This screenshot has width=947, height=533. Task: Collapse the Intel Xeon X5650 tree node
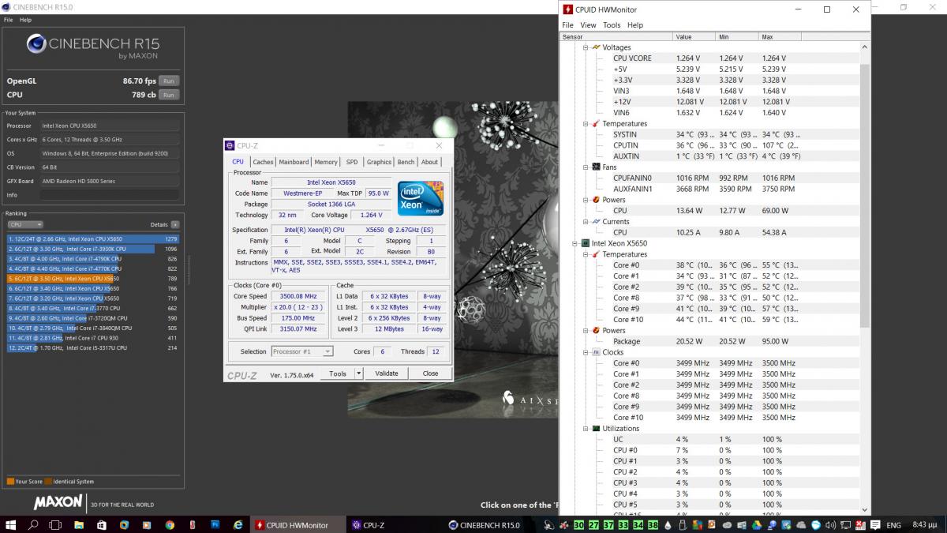(x=575, y=244)
